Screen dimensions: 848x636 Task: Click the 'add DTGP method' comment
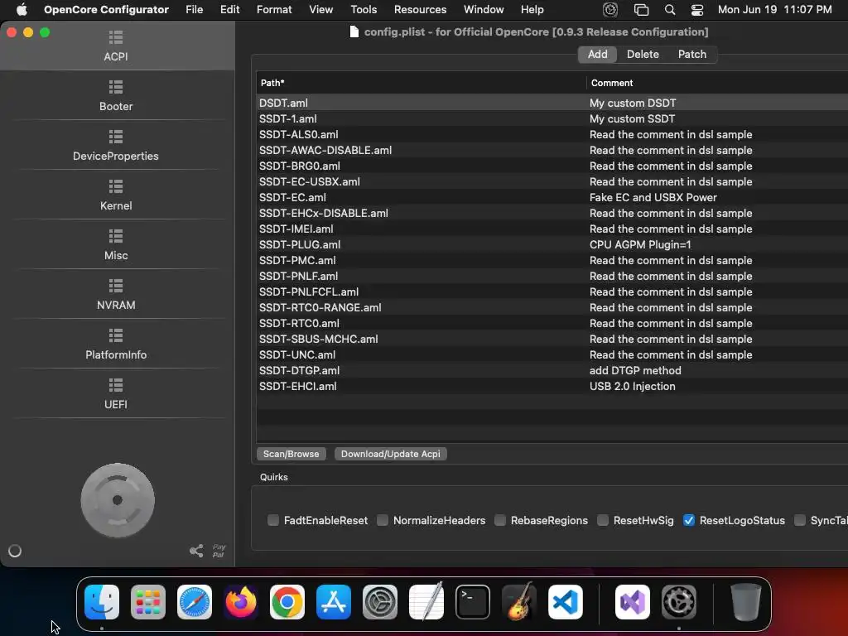[635, 370]
